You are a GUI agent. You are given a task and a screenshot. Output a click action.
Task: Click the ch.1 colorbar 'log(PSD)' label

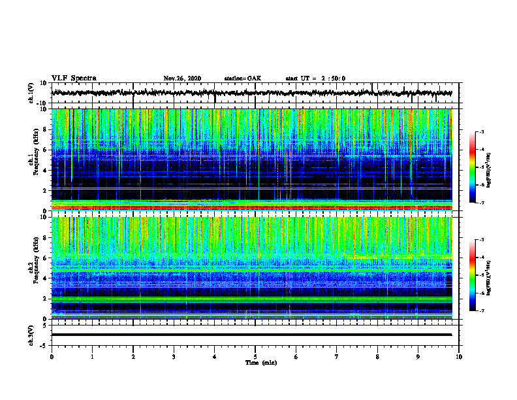coord(488,171)
